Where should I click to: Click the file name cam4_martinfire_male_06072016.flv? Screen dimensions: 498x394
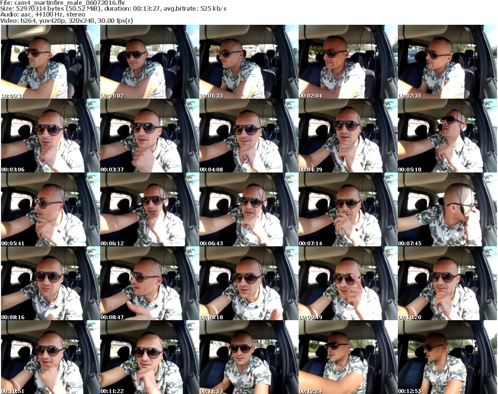[70, 3]
